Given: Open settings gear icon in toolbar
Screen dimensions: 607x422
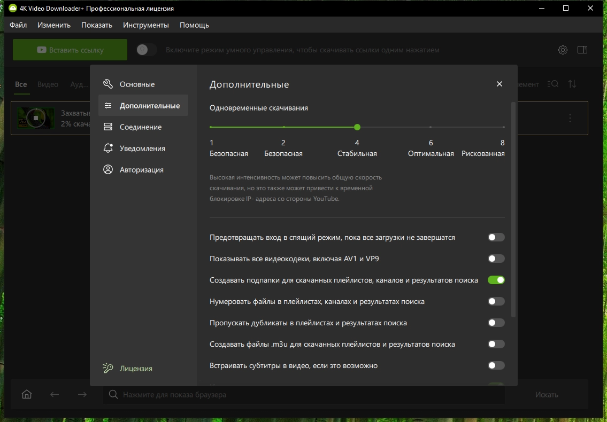Looking at the screenshot, I should coord(563,50).
